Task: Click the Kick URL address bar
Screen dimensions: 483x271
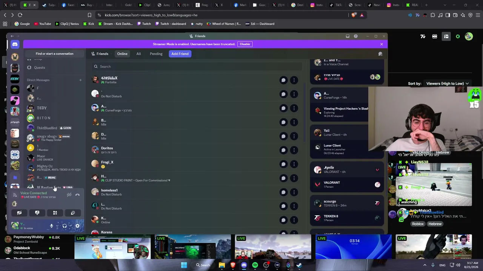Action: click(223, 15)
